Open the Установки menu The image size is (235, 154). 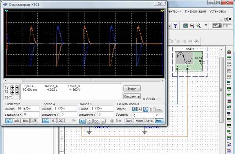coord(217,11)
